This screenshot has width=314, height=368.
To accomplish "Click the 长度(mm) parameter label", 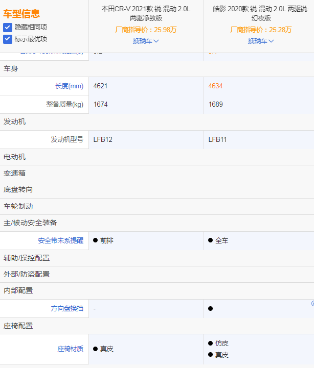I will tap(69, 86).
